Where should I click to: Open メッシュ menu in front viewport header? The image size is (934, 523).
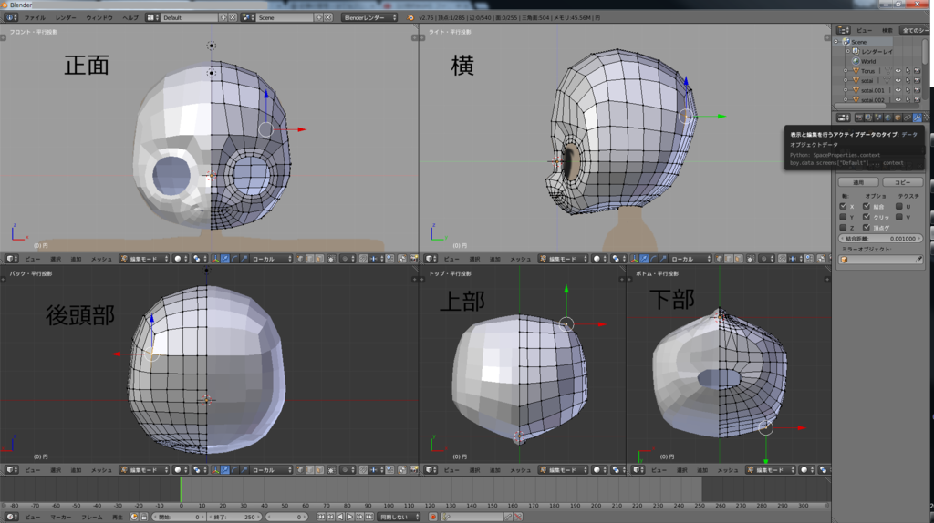click(101, 259)
